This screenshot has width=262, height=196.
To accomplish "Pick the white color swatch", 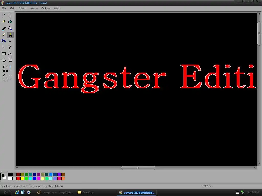I will tap(10, 178).
